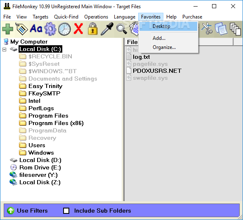
Task: Click the My Computer root label
Action: [x=29, y=42]
